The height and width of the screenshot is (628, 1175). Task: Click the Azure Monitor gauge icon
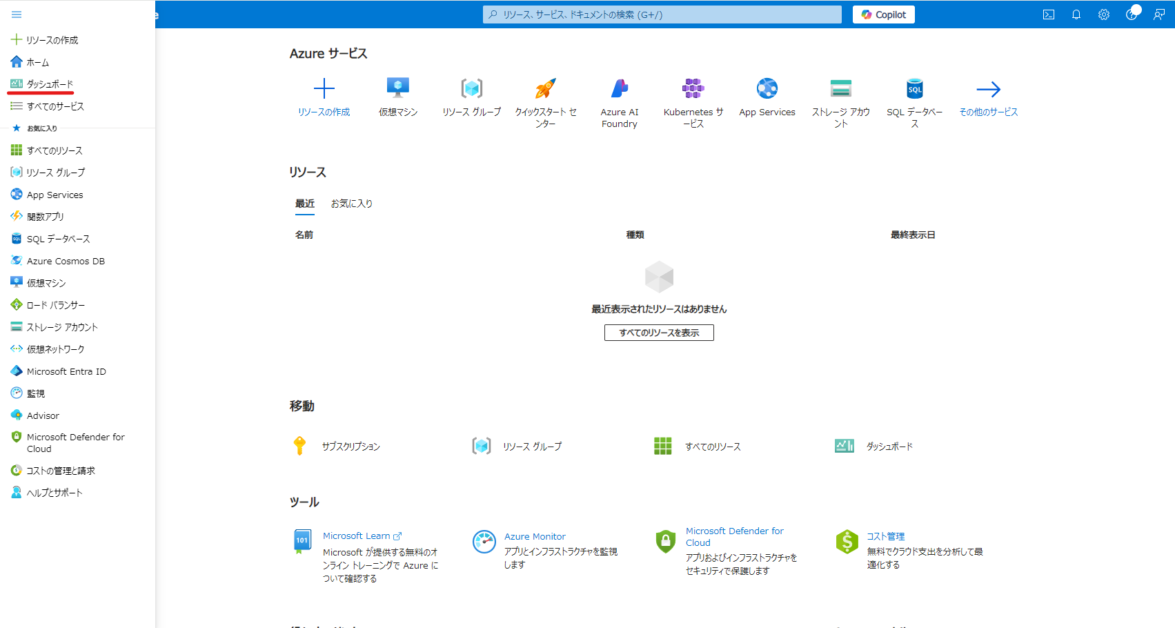(484, 542)
